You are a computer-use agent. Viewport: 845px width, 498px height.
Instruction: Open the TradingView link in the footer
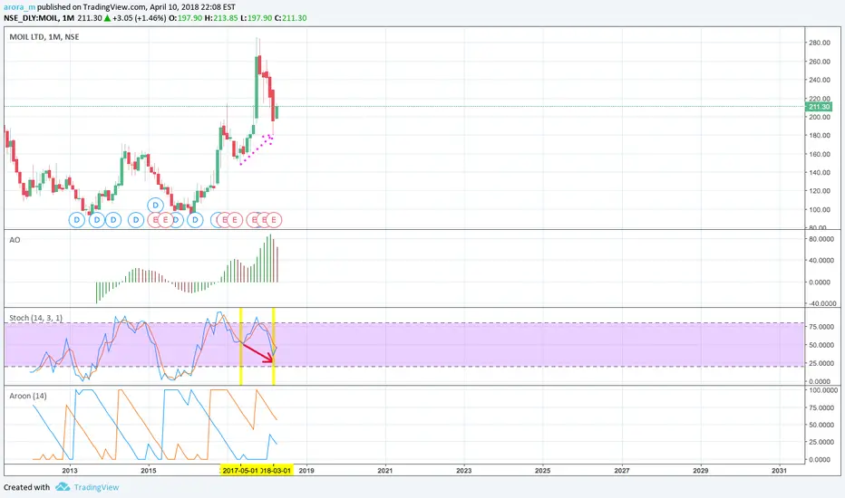coord(96,487)
